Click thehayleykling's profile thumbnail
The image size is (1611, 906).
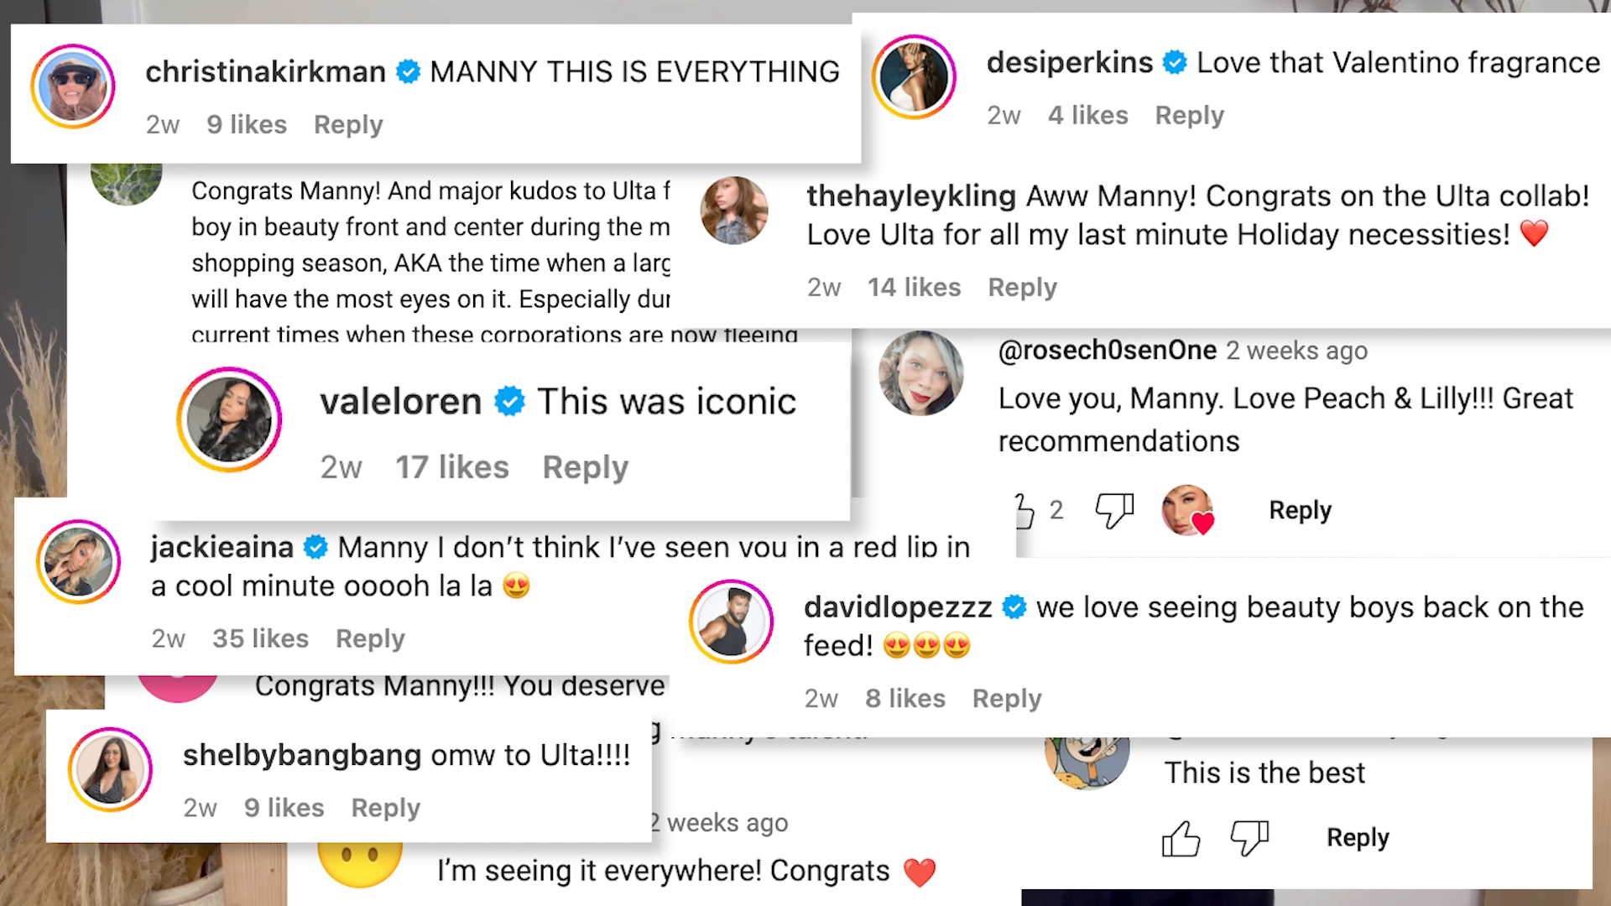[734, 210]
